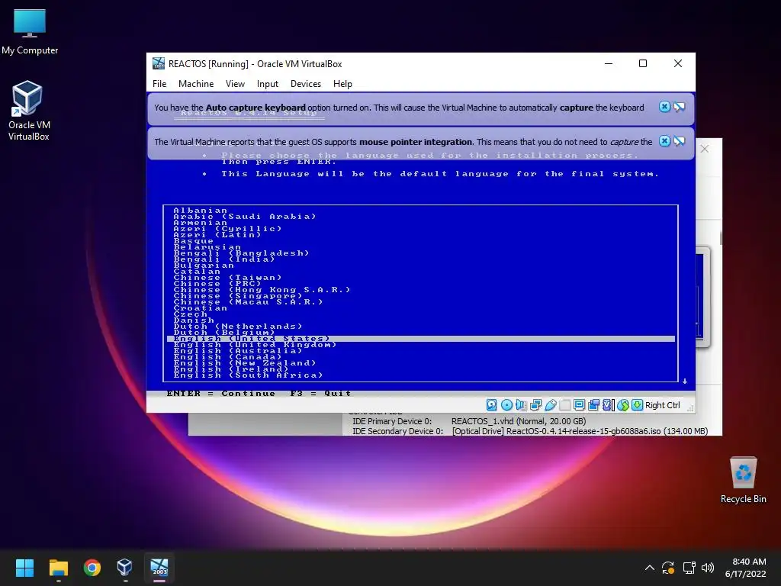Click 'F3 = Quit' hint in setup footer
Image resolution: width=781 pixels, height=586 pixels.
tap(320, 394)
